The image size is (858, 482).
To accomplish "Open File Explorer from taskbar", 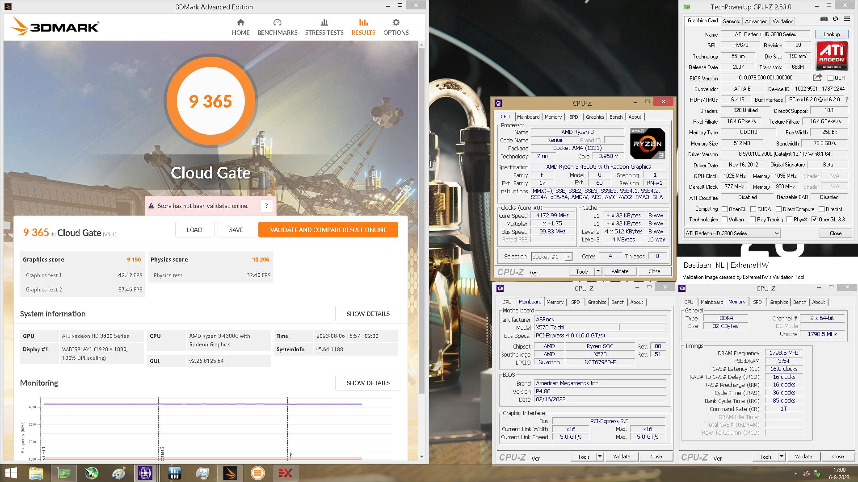I will click(x=36, y=473).
